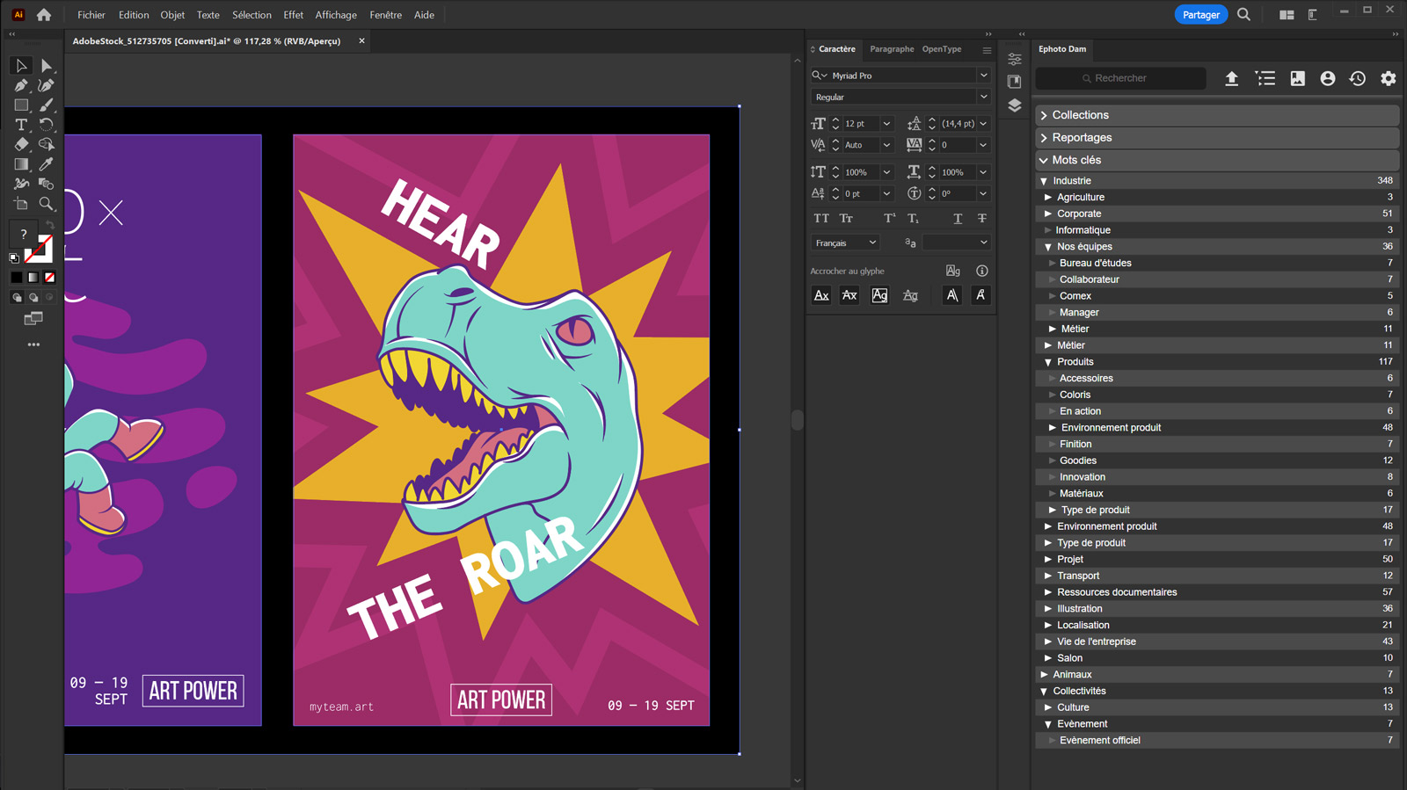The height and width of the screenshot is (790, 1407).
Task: Select the Eyedropper tool
Action: (x=47, y=164)
